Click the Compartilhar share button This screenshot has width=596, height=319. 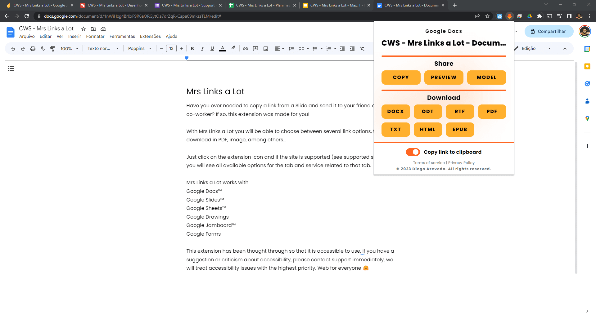click(549, 31)
